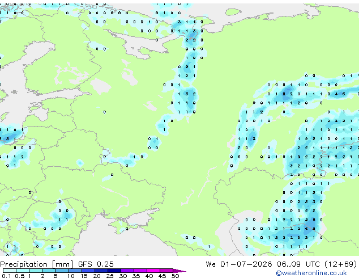Click the 25–30 mm dark navy legend swatch
Image resolution: width=359 pixels, height=278 pixels.
114,271
